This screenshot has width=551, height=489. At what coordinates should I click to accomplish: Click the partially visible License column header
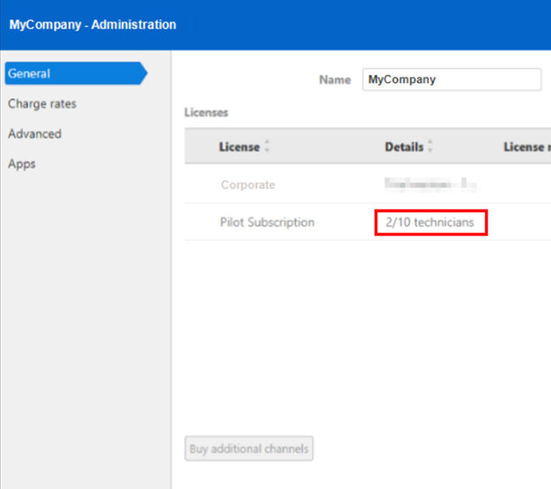coord(527,147)
